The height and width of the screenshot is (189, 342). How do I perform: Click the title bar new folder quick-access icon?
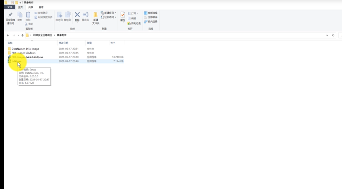pos(16,2)
